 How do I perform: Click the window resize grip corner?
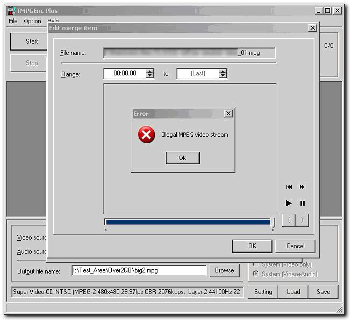[340, 309]
